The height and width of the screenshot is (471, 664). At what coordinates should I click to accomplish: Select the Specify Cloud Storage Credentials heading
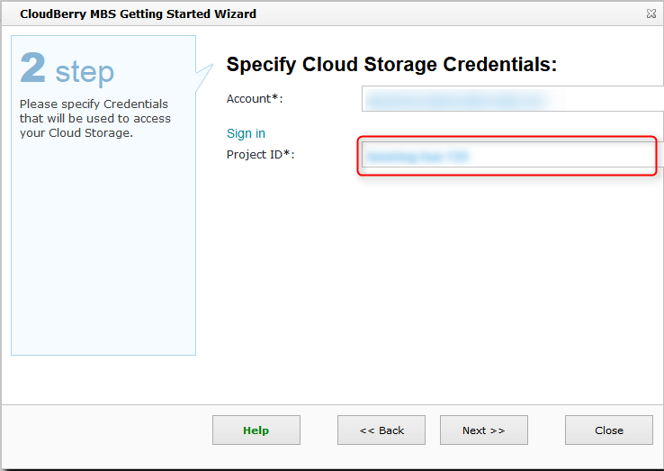coord(391,64)
